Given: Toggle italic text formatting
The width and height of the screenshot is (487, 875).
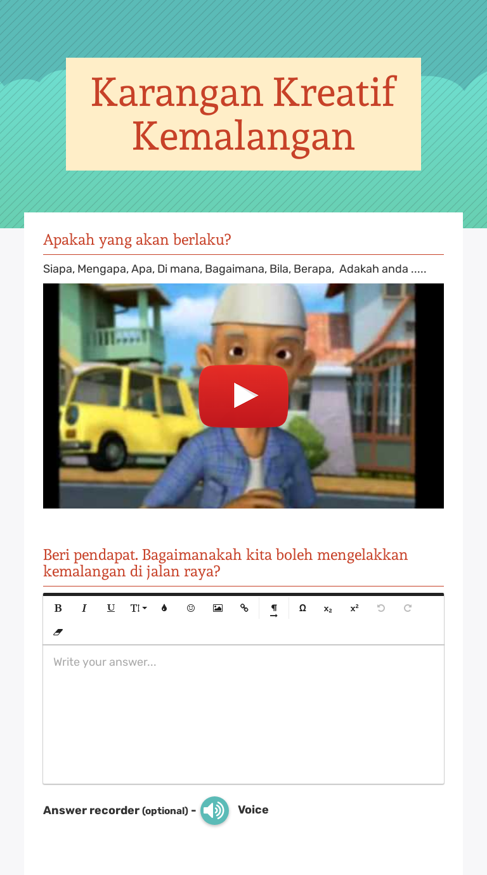Looking at the screenshot, I should [84, 608].
